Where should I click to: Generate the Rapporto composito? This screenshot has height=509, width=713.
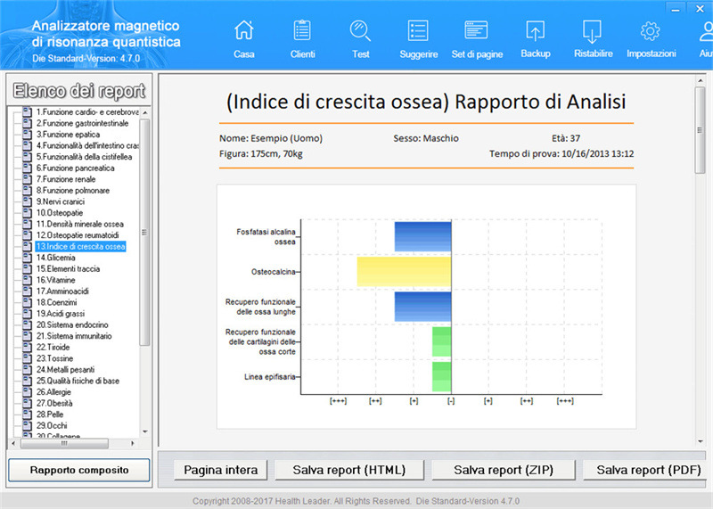coord(78,470)
